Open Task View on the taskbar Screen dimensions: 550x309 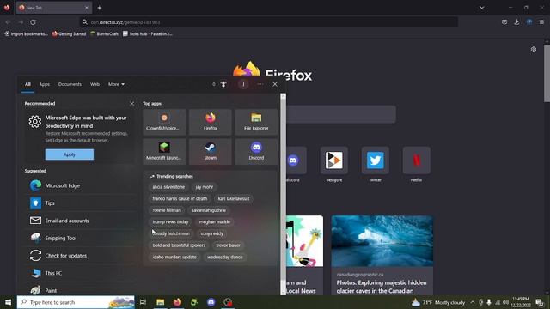(143, 302)
